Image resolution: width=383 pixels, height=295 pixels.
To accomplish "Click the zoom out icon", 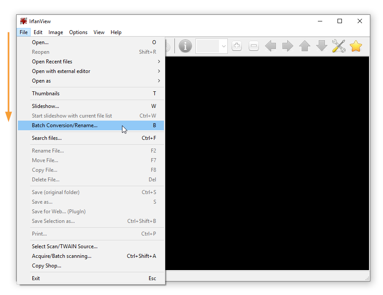I will tap(254, 46).
